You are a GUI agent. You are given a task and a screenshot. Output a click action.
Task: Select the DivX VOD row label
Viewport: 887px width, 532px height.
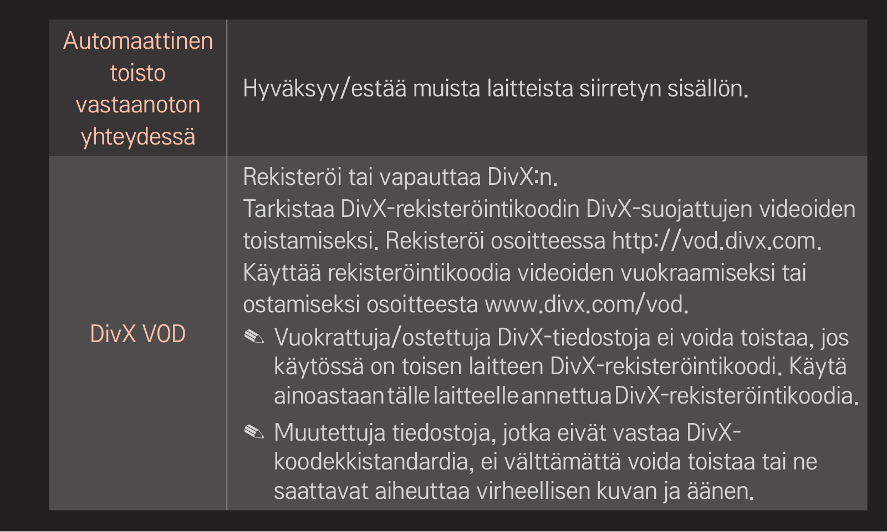pyautogui.click(x=137, y=334)
